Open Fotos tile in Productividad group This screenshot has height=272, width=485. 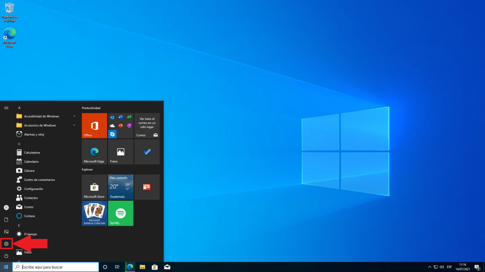[121, 152]
